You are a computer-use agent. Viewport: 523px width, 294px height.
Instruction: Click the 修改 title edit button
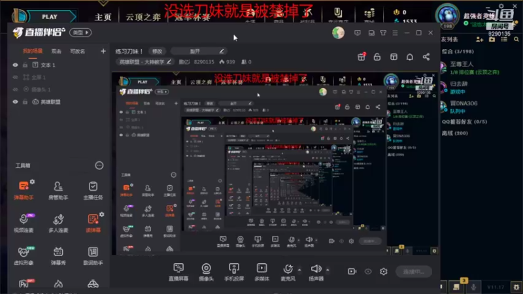pyautogui.click(x=157, y=51)
